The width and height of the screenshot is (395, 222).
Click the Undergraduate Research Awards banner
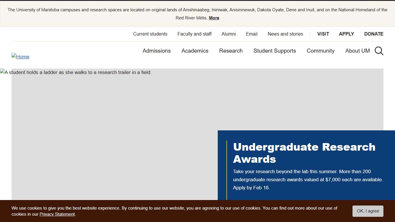click(x=304, y=153)
